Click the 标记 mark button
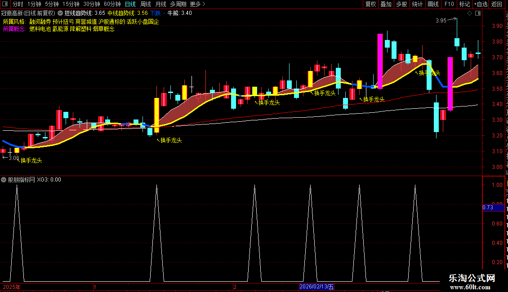Screen dimensions: 508x292 tap(464, 4)
